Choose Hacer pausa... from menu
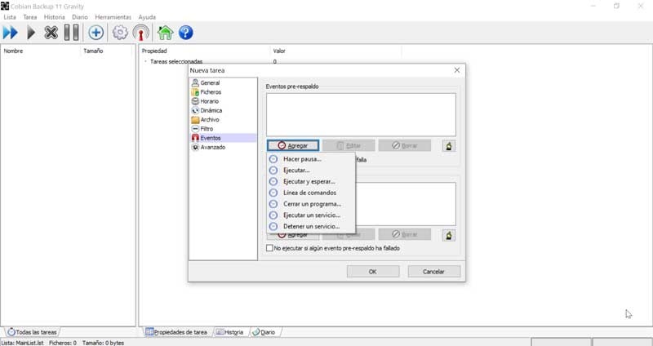Image resolution: width=653 pixels, height=346 pixels. tap(311, 159)
